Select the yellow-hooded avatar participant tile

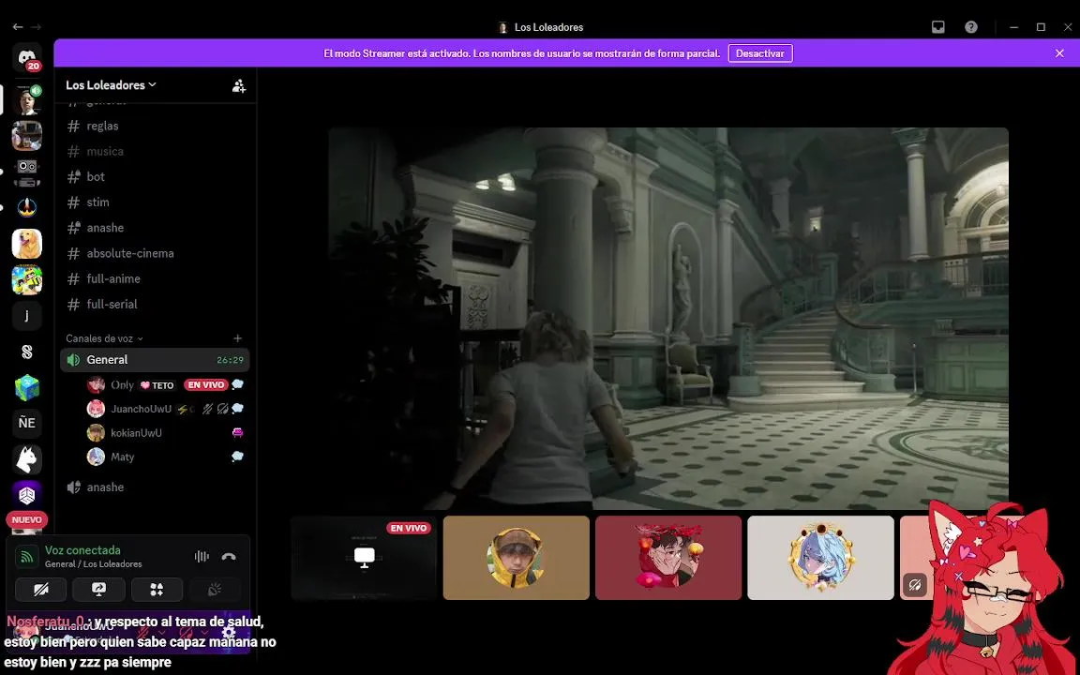coord(516,558)
